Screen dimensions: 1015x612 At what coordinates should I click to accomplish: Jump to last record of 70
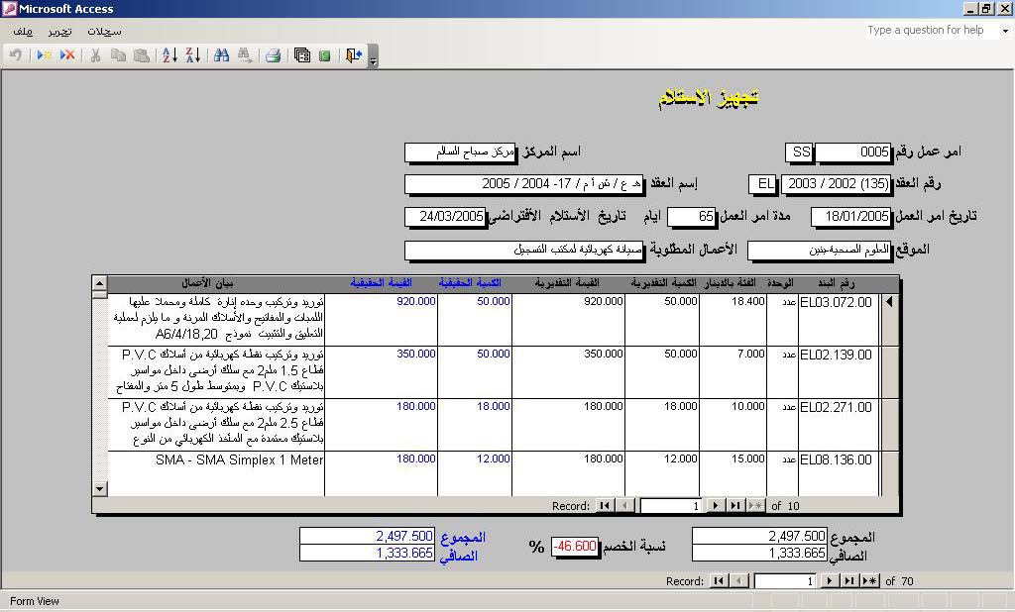point(849,581)
